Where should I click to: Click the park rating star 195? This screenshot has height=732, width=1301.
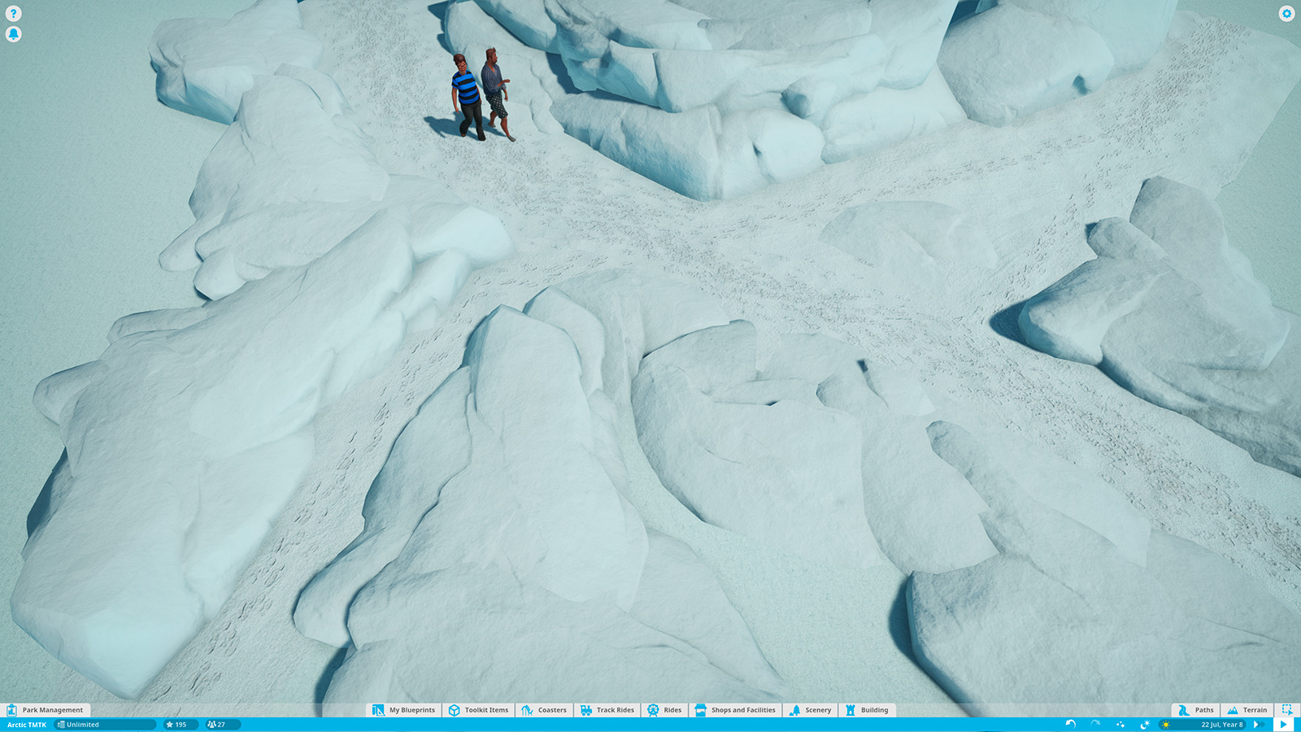pos(181,725)
